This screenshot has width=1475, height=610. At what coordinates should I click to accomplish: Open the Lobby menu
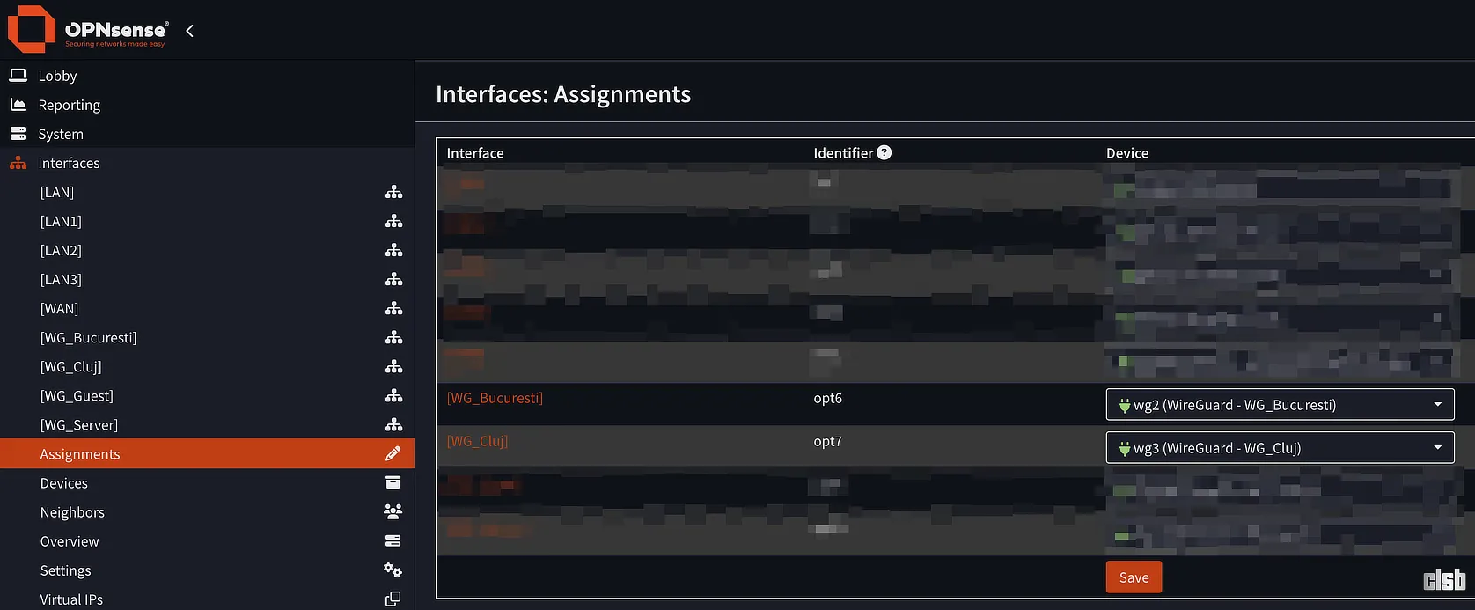(57, 76)
